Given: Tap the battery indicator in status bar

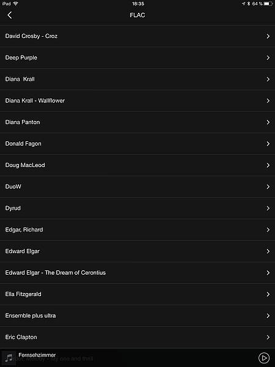Looking at the screenshot, I should click(268, 4).
